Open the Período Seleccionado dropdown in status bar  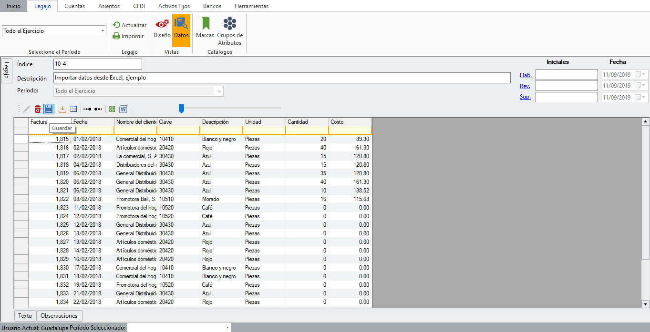click(227, 328)
